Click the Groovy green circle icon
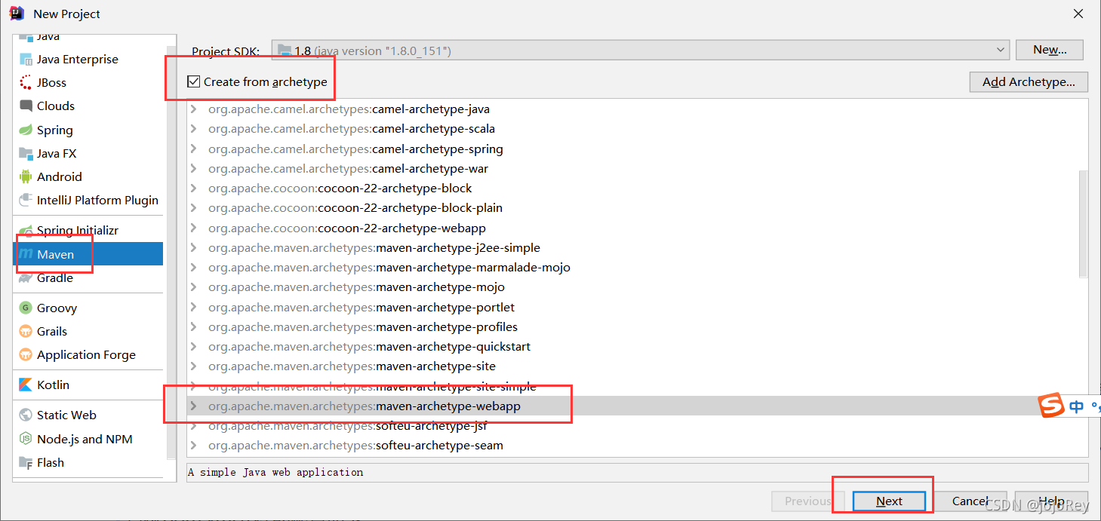1101x521 pixels. coord(26,308)
